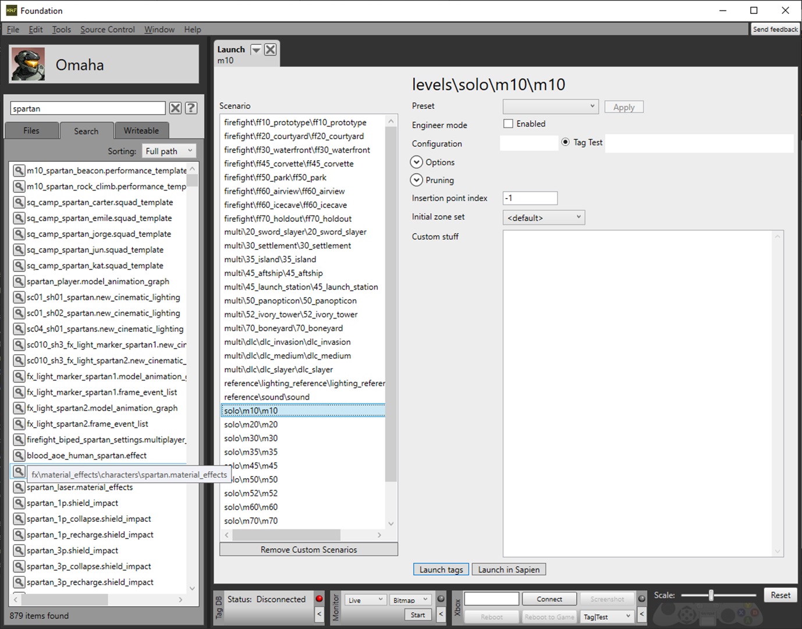802x629 pixels.
Task: Open the Tools menu
Action: 61,29
